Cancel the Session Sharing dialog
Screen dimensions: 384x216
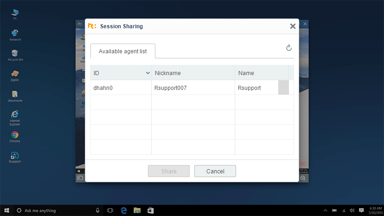coord(215,171)
